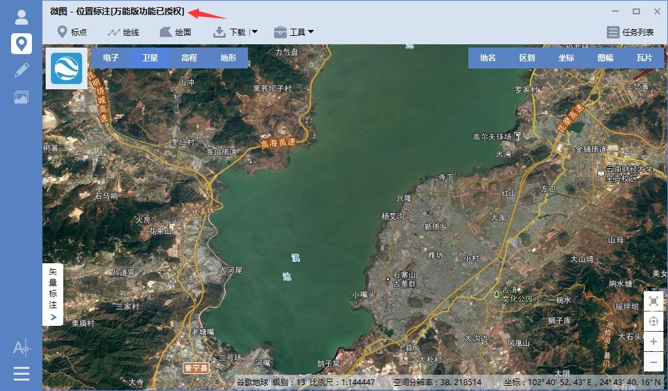This screenshot has width=668, height=391.
Task: Click the 里仁村 village label
Action: (x=183, y=142)
